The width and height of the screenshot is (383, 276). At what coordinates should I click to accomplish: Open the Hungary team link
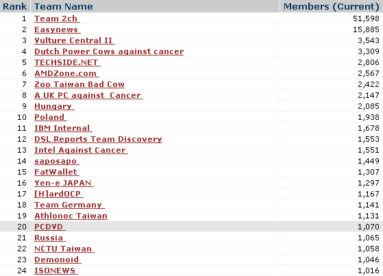54,106
